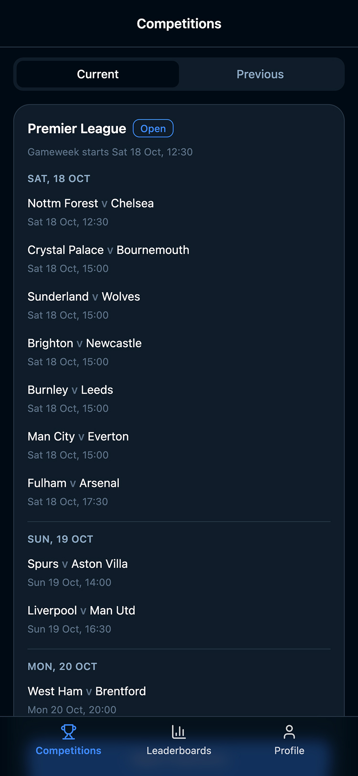This screenshot has width=358, height=776.
Task: Select the Current tab
Action: [98, 74]
